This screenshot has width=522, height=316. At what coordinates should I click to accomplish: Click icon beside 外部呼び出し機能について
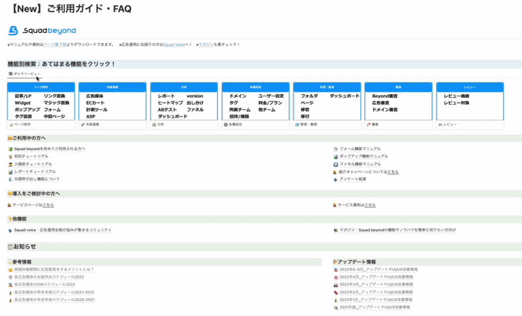point(10,180)
